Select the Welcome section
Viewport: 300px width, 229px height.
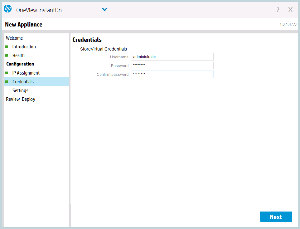click(x=14, y=38)
